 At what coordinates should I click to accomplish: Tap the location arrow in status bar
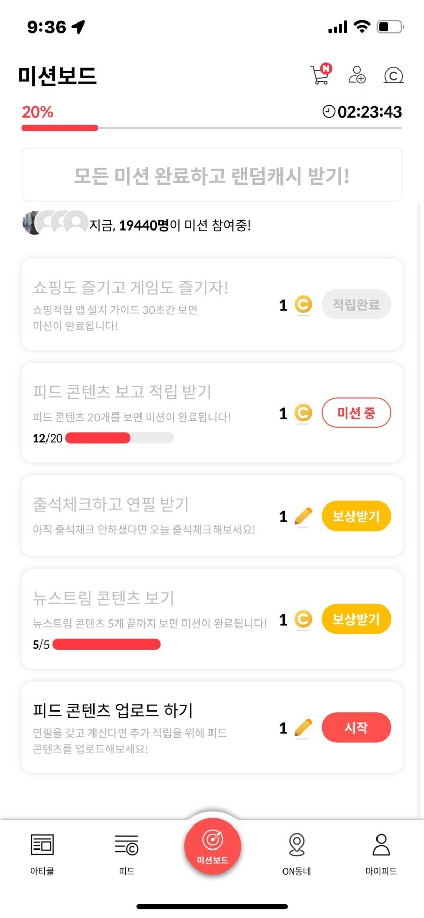pos(79,27)
